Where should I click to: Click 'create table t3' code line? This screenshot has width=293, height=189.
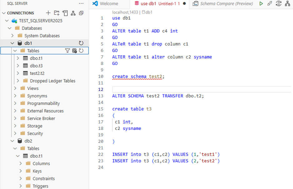point(132,109)
